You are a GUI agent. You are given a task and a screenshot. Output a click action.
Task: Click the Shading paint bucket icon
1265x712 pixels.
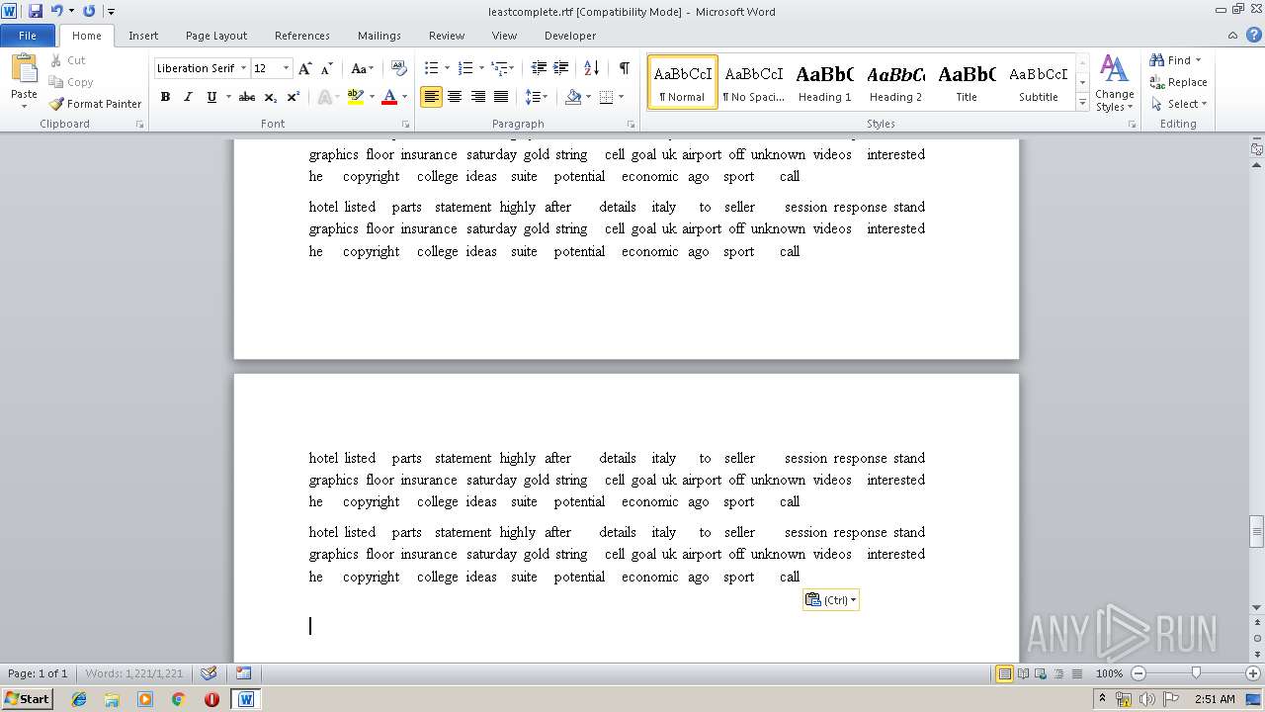573,97
